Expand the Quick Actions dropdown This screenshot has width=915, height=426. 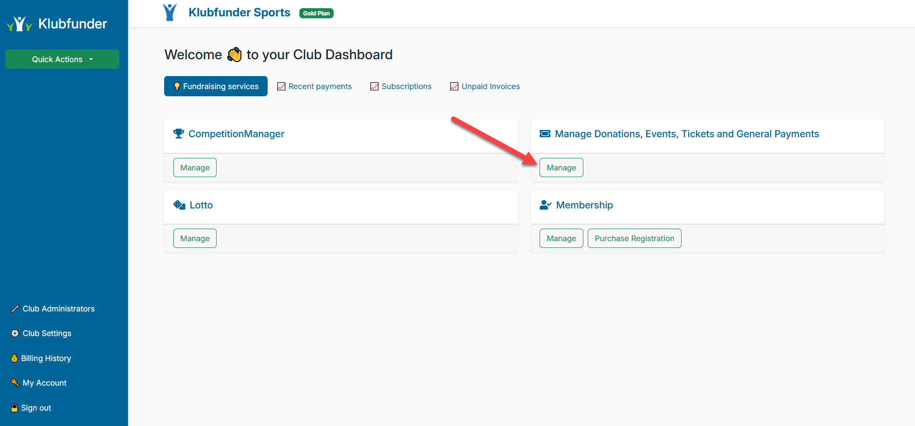click(62, 59)
